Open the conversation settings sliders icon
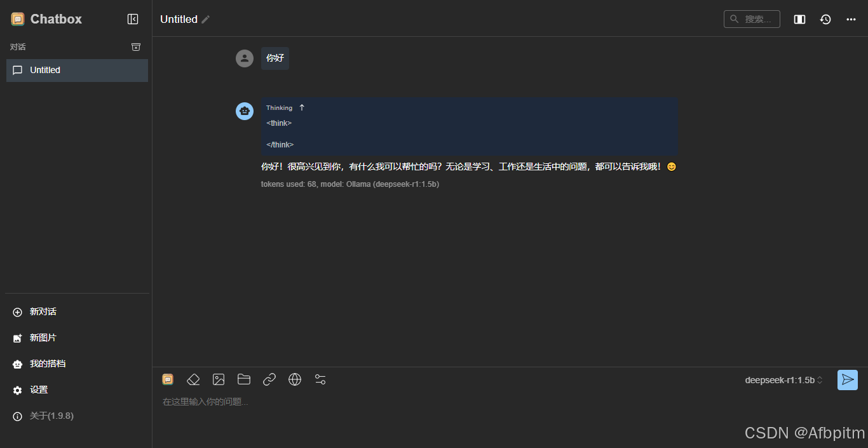The width and height of the screenshot is (868, 448). [320, 379]
